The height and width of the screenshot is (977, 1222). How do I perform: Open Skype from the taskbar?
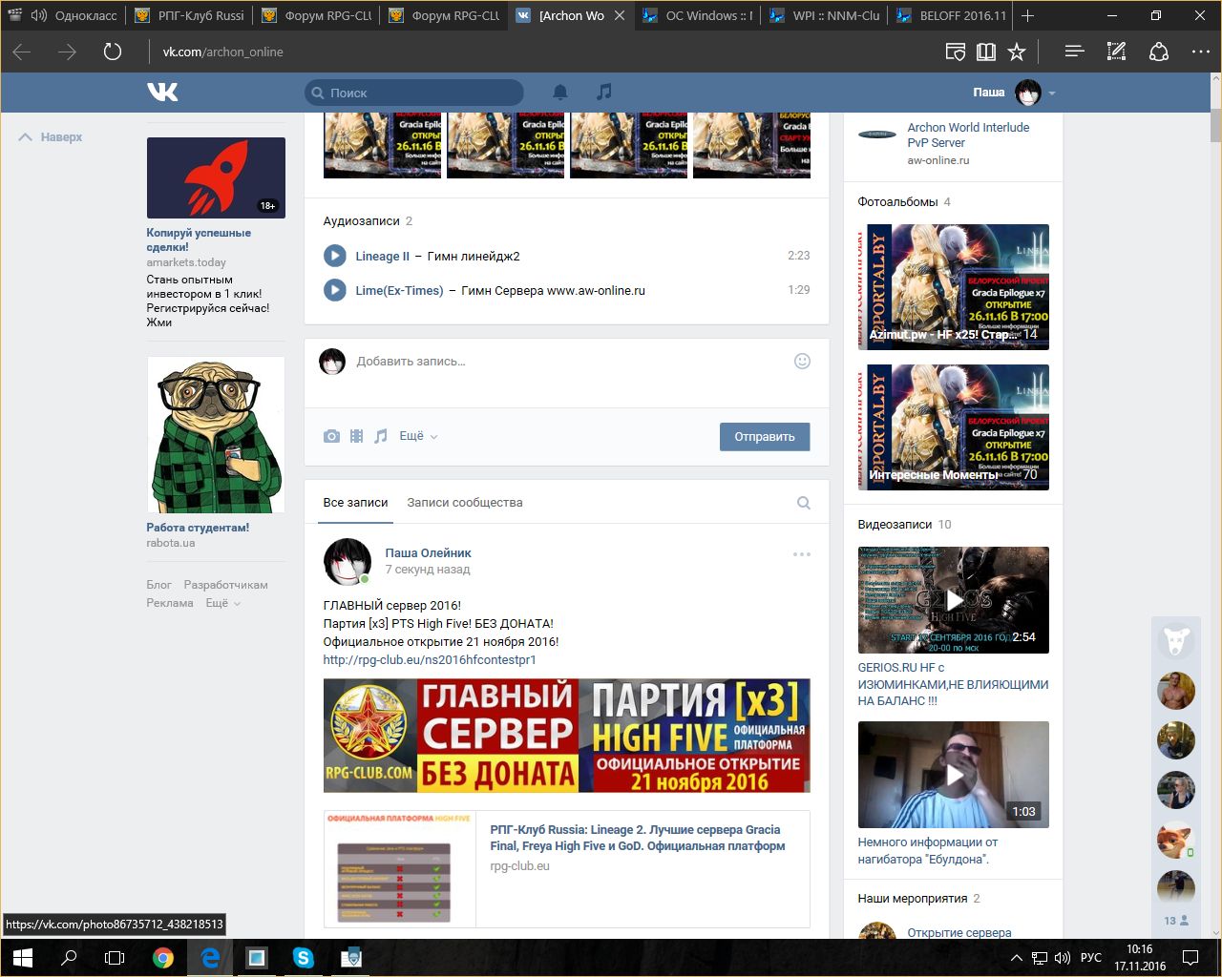304,958
